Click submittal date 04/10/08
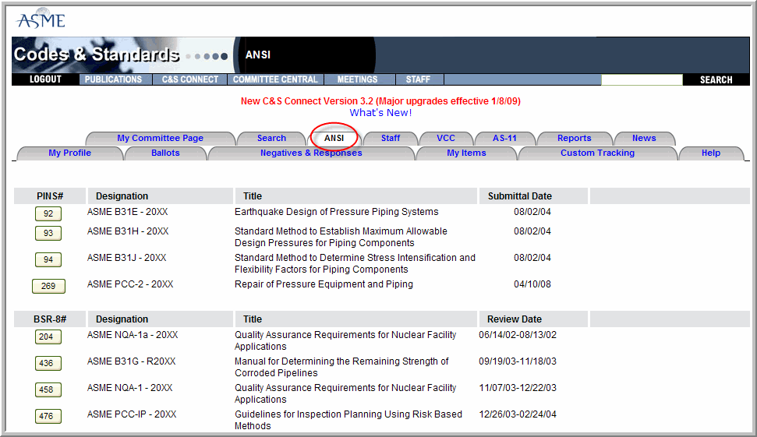This screenshot has height=437, width=757. point(532,284)
